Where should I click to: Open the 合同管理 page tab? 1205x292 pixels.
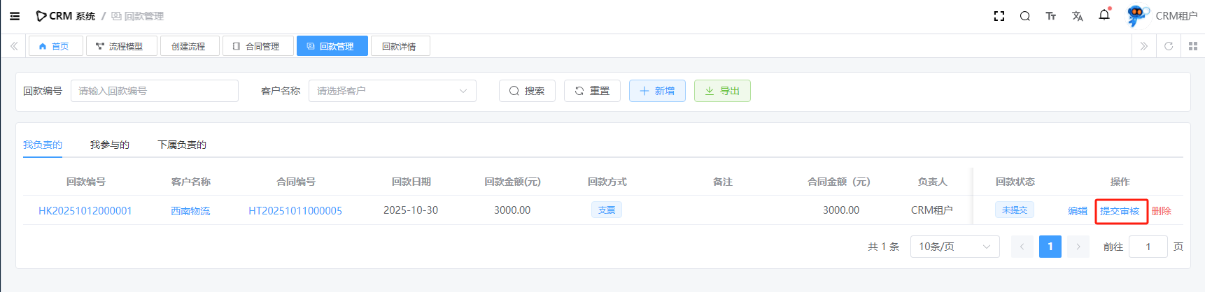tap(256, 46)
